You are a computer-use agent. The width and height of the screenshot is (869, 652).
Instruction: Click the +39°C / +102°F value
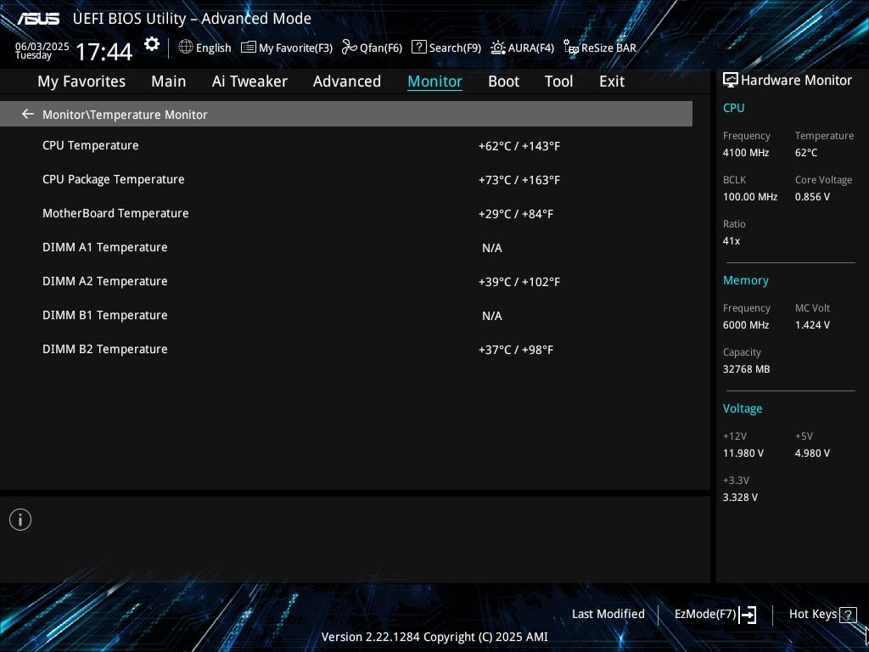point(519,282)
